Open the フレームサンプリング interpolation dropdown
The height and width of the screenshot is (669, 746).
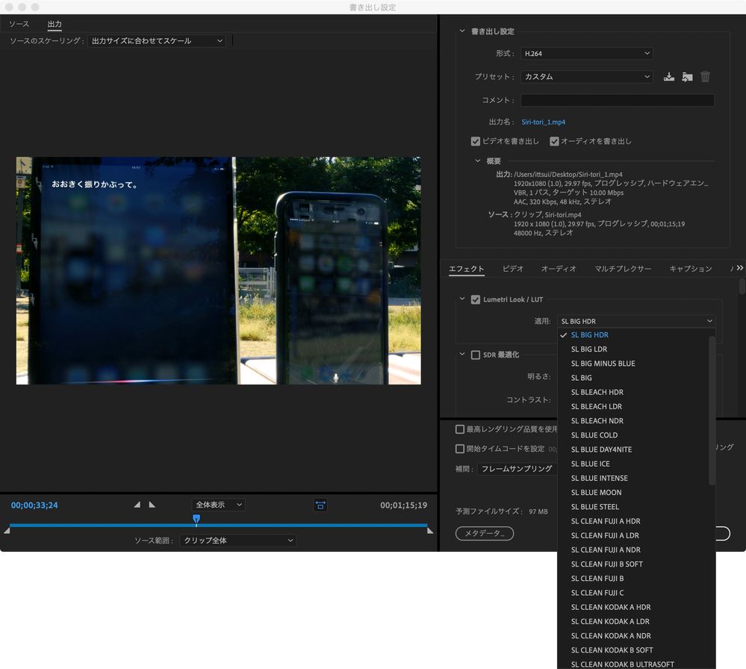pyautogui.click(x=517, y=469)
